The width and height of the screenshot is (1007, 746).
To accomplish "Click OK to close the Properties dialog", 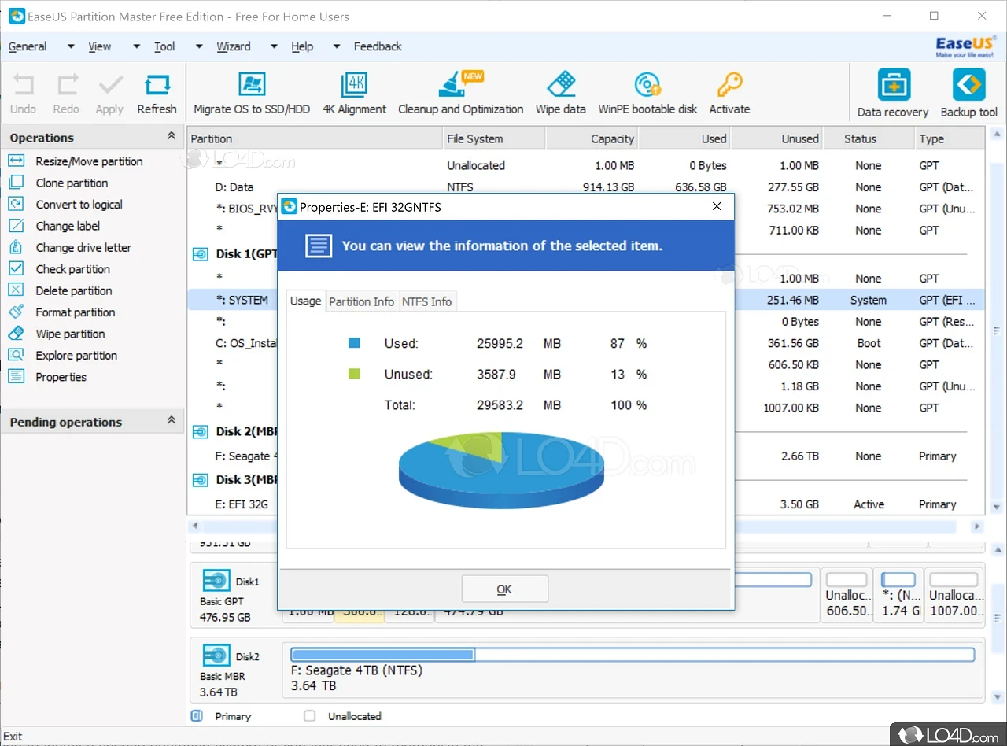I will [504, 588].
